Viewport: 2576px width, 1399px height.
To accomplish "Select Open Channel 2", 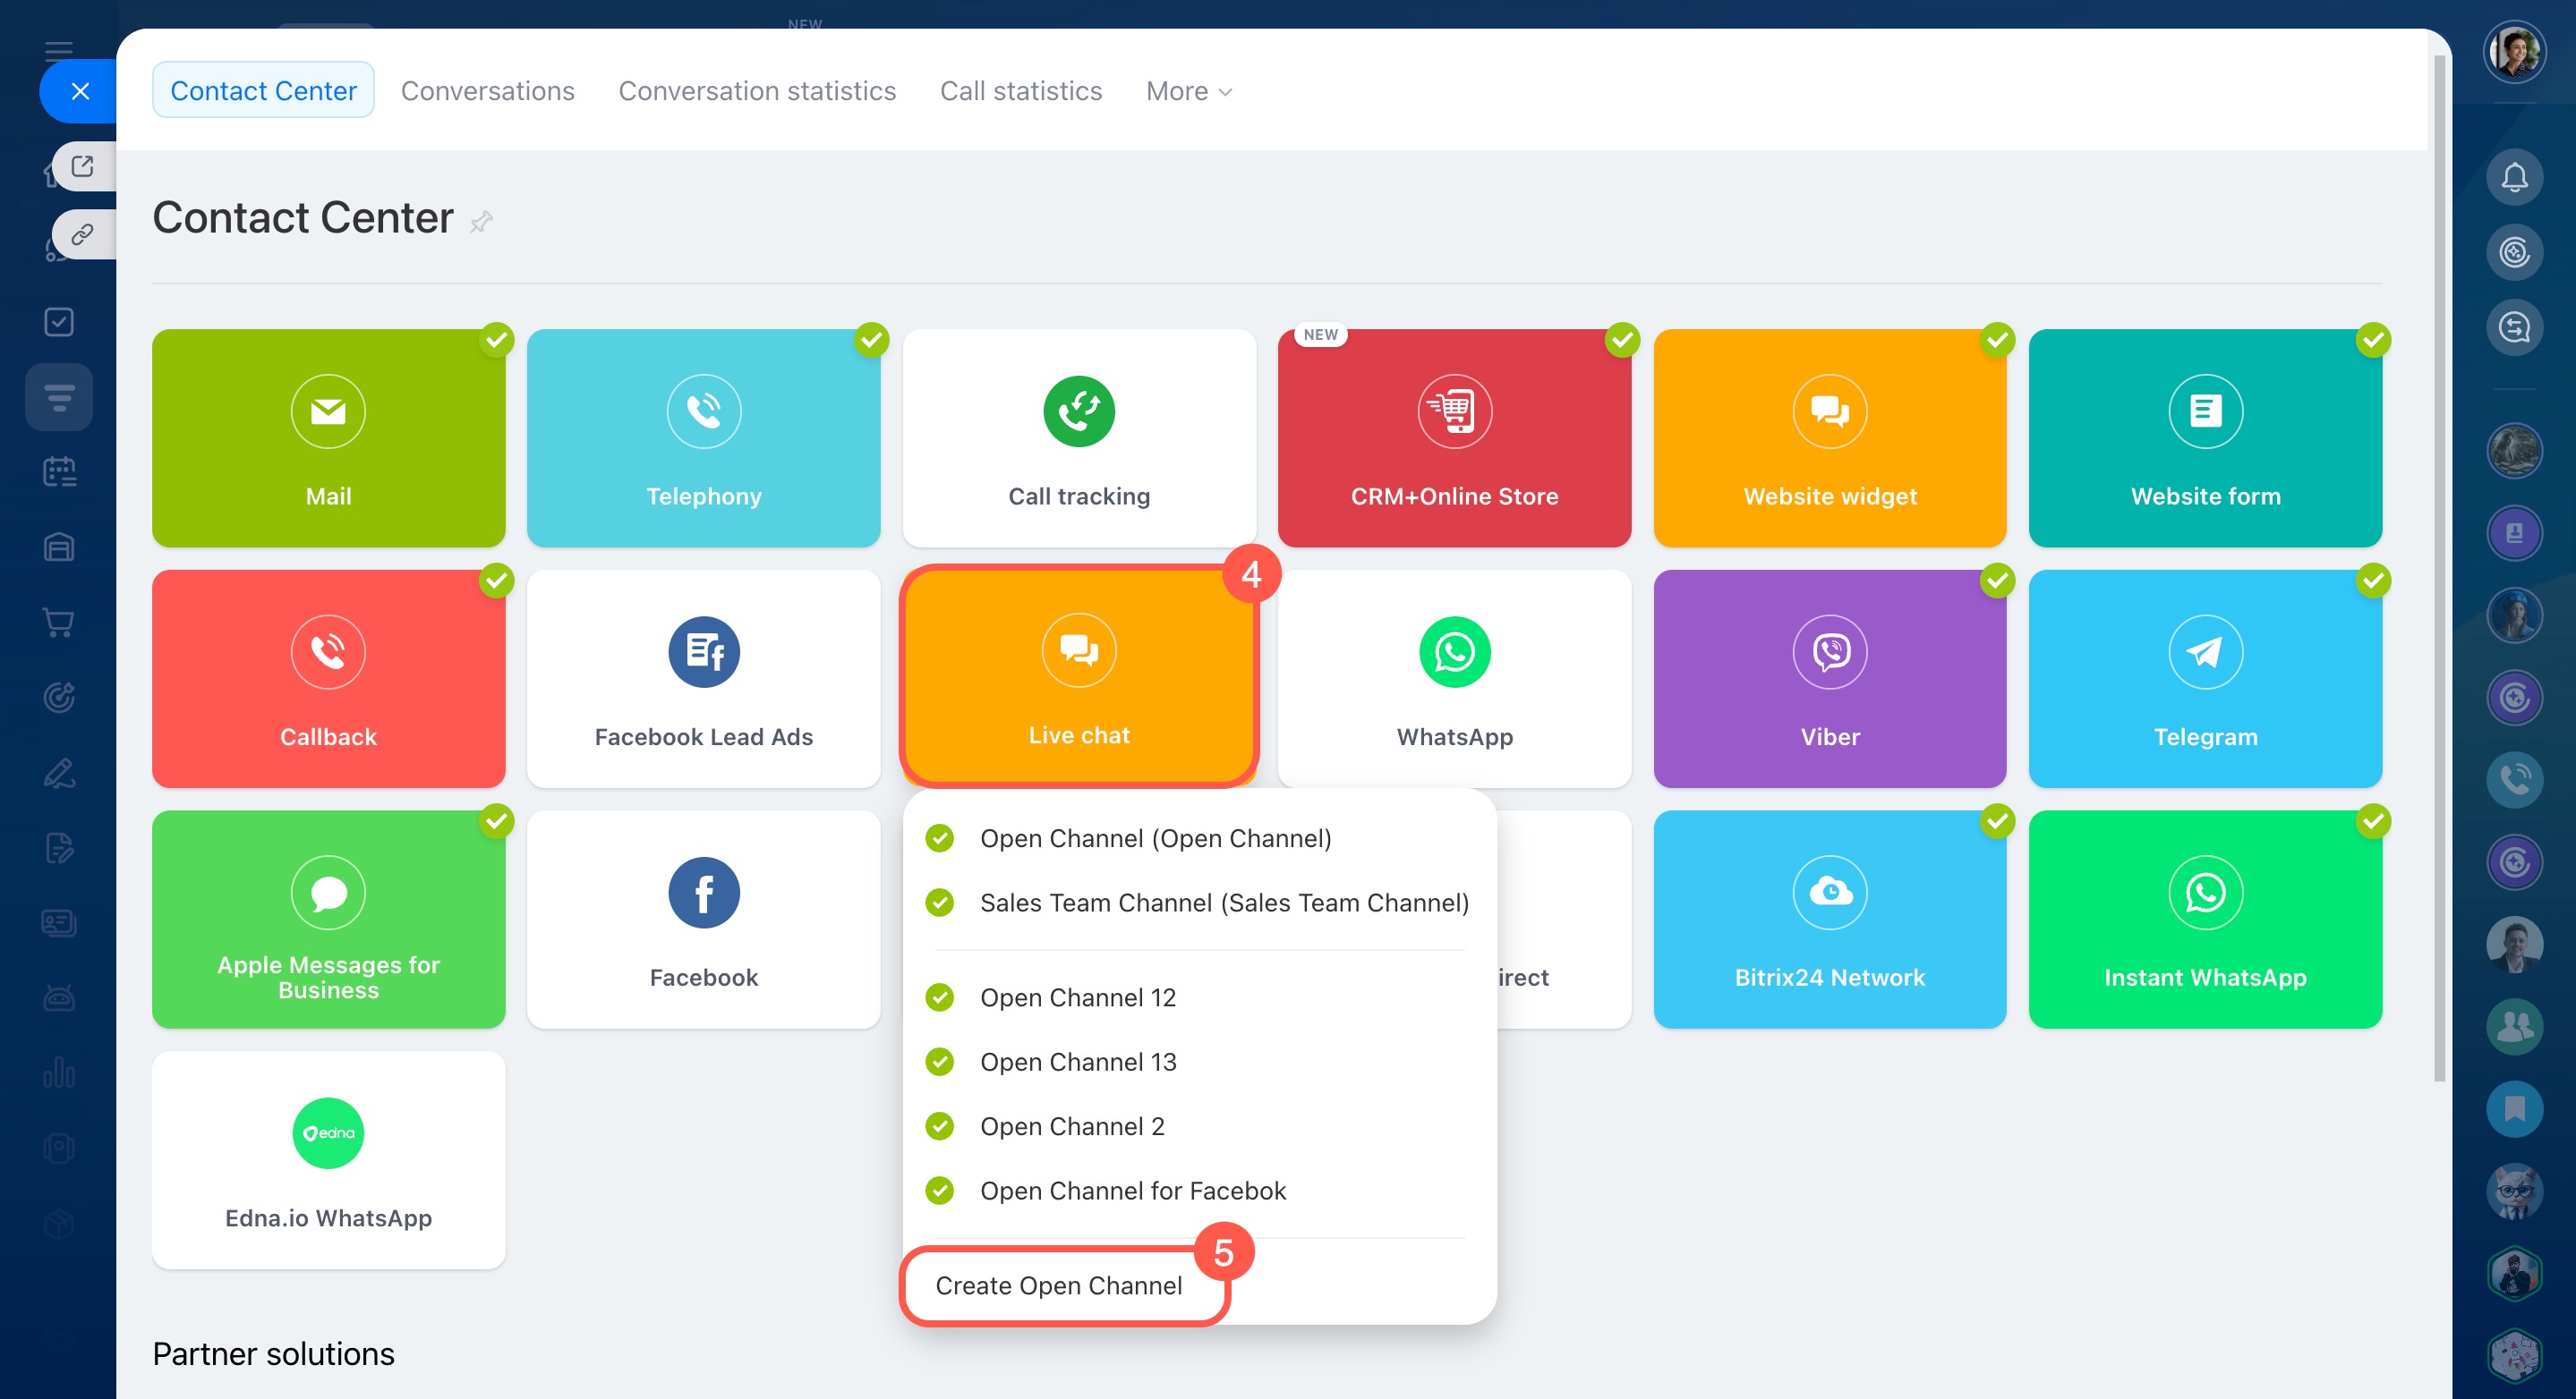I will (x=1199, y=1126).
